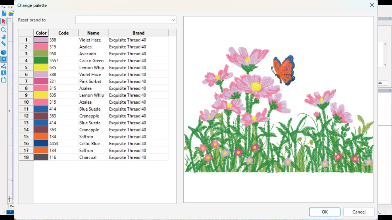
Task: Click the monitor icon in bottom right status bar
Action: click(380, 212)
